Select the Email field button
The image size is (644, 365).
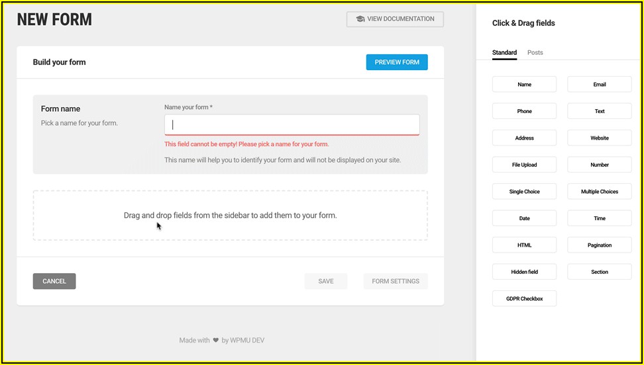[x=599, y=85]
